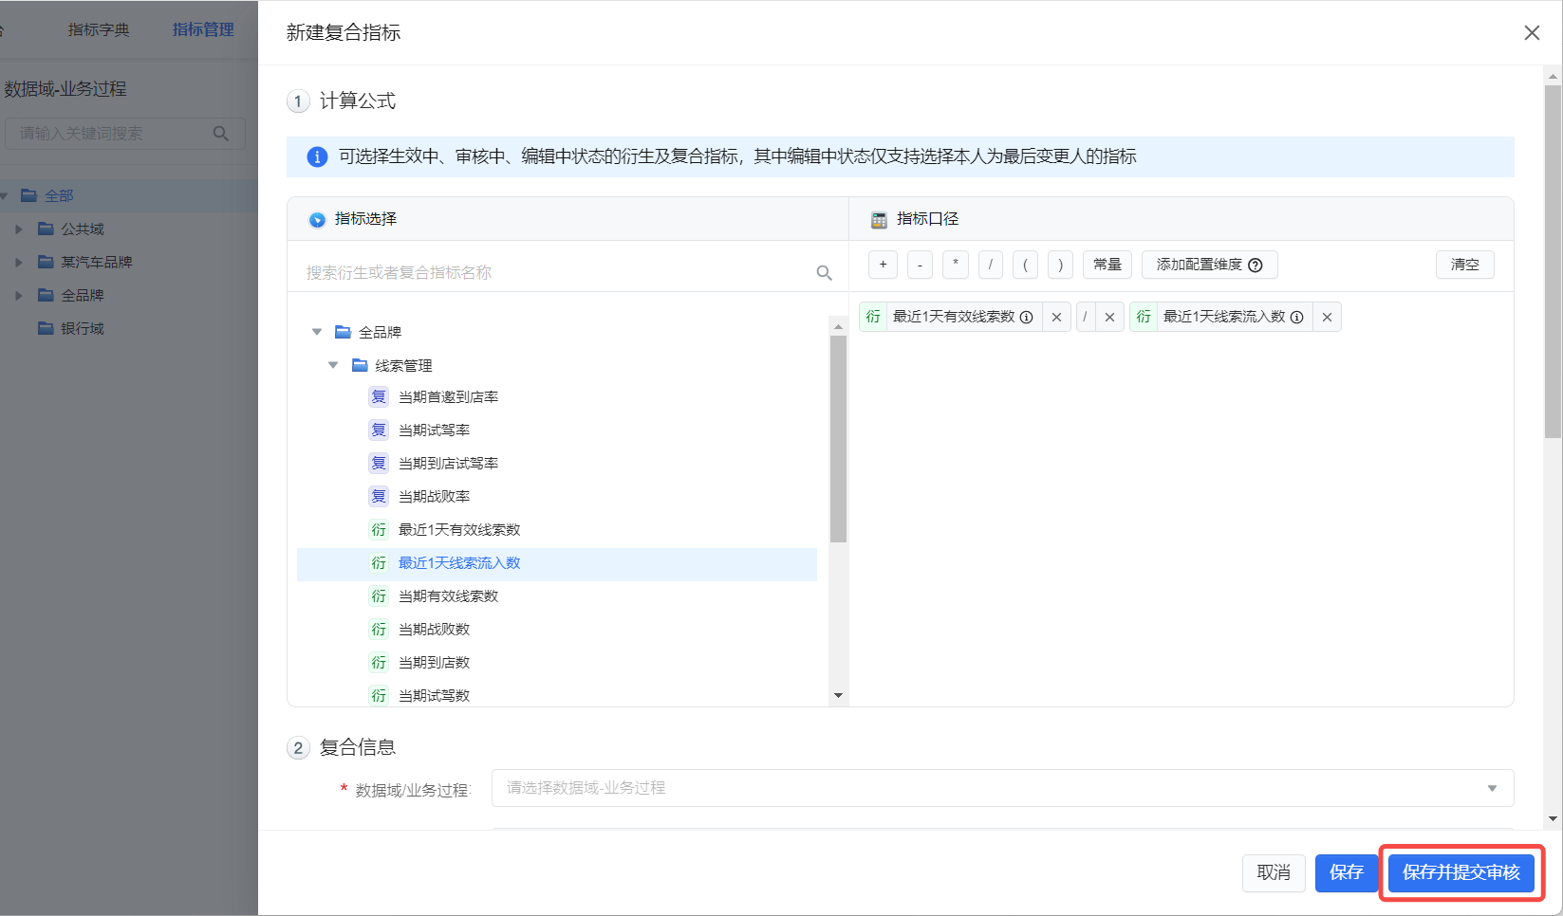Click the 保存 button

(x=1347, y=872)
